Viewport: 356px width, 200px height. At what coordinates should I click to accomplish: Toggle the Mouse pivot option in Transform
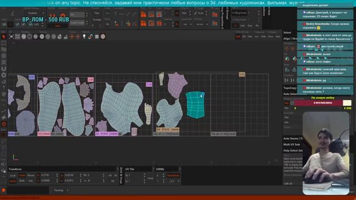(x=31, y=176)
